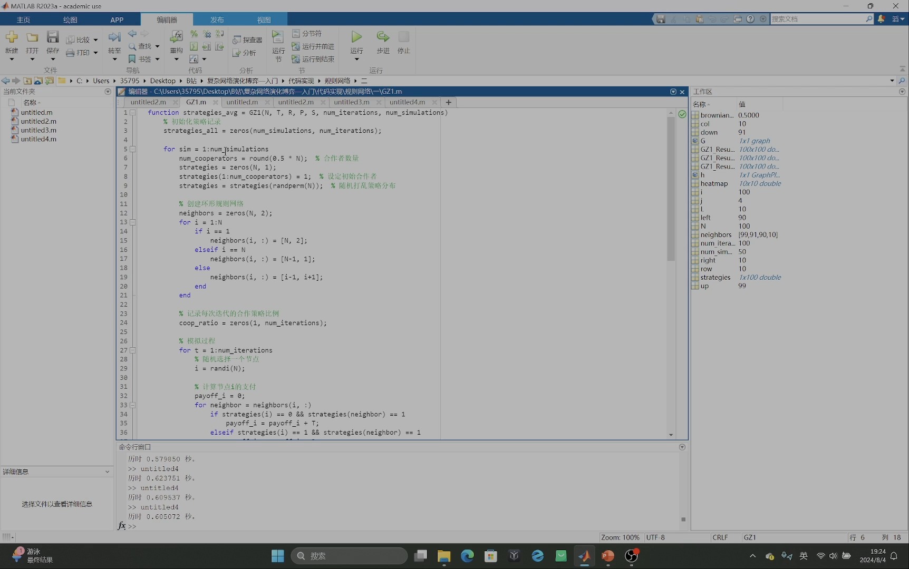Open untitled2.m in Current Folder panel
Viewport: 909px width, 569px height.
pyautogui.click(x=38, y=121)
